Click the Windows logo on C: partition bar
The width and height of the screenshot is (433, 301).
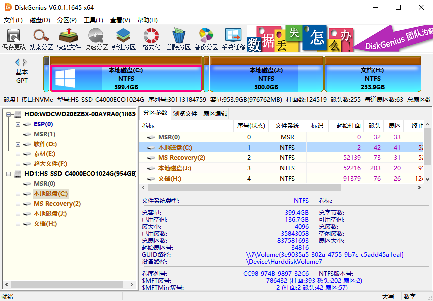pos(65,78)
